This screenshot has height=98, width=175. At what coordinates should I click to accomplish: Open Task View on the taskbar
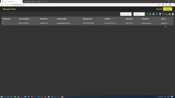11,97
